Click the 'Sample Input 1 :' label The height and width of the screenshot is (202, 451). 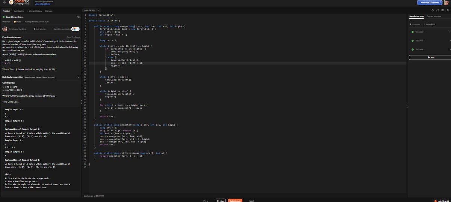click(x=14, y=109)
